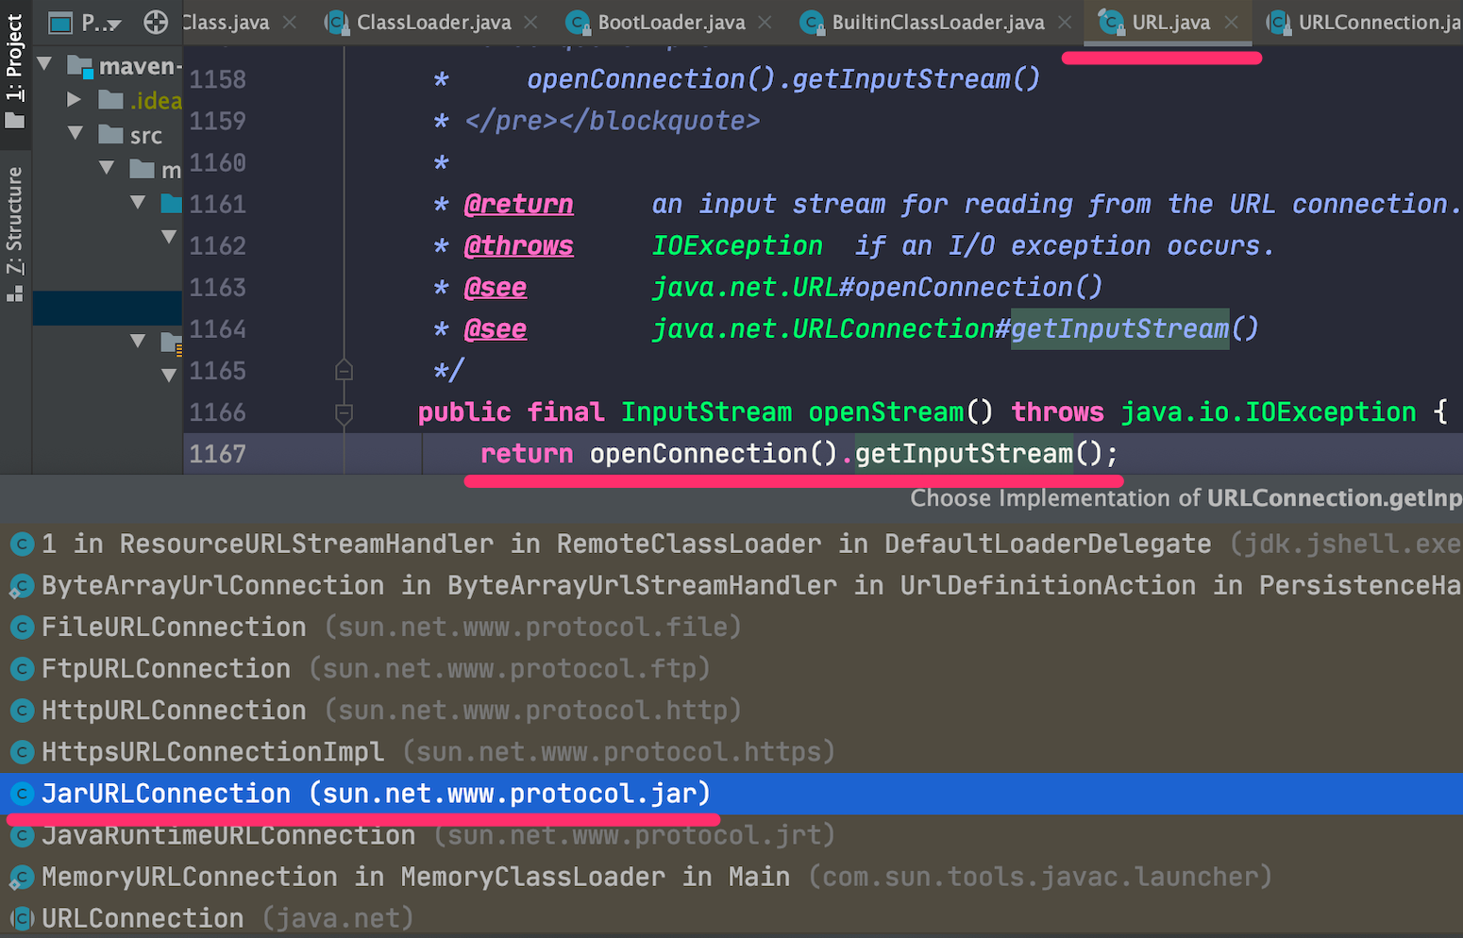Click the fold marker at line 1166
The height and width of the screenshot is (938, 1463).
tap(345, 412)
